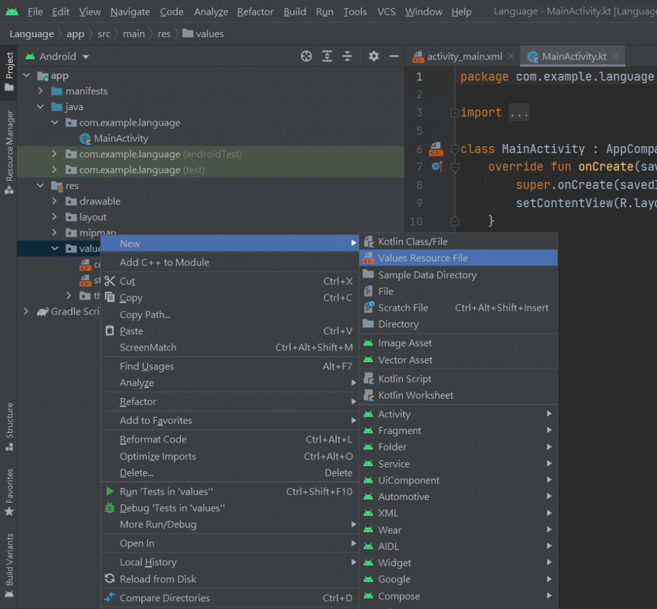This screenshot has width=657, height=609.
Task: Open the Android view selector dropdown
Action: point(58,56)
